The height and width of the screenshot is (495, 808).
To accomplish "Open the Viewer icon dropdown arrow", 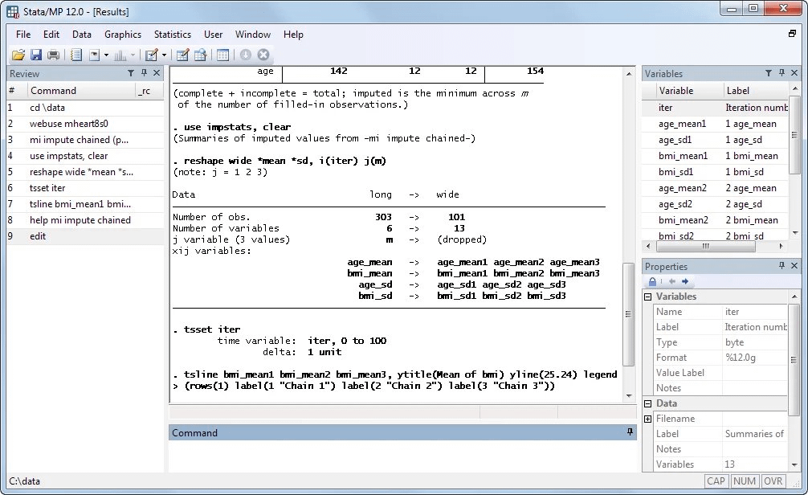I will [x=106, y=55].
